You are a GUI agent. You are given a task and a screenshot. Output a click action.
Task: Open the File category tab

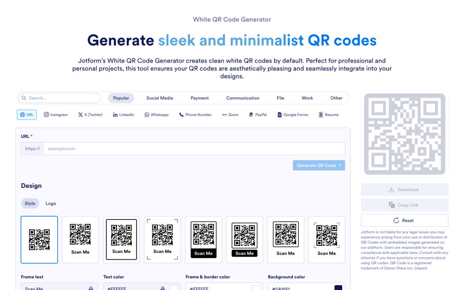(x=280, y=98)
